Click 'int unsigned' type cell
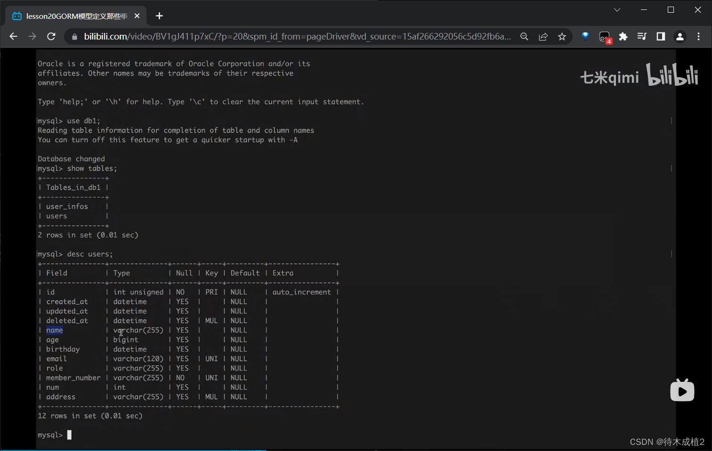This screenshot has width=712, height=451. pos(138,292)
